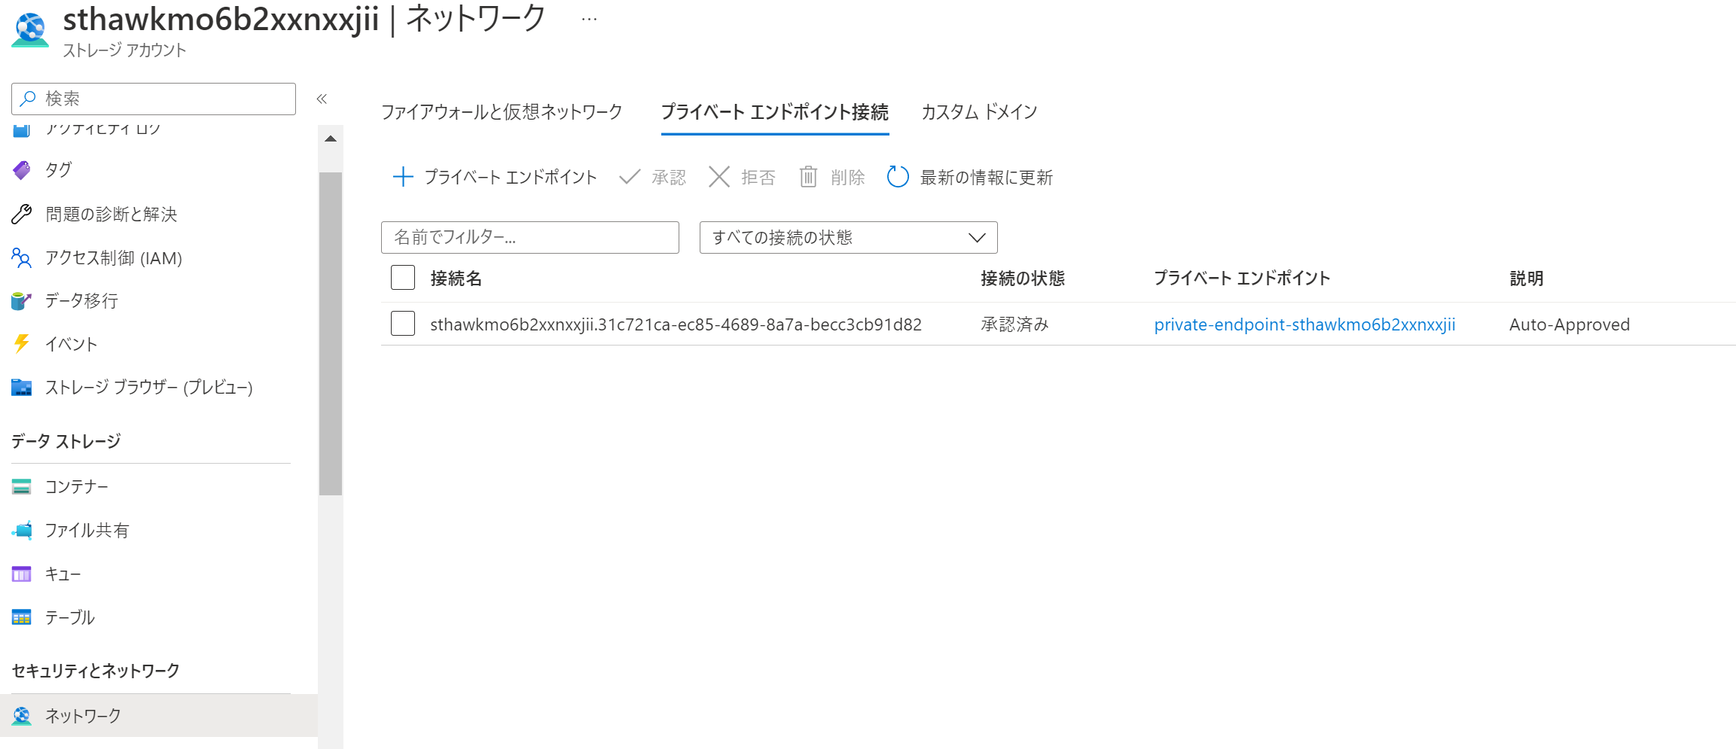
Task: Click the 拒否 button label
Action: point(758,178)
